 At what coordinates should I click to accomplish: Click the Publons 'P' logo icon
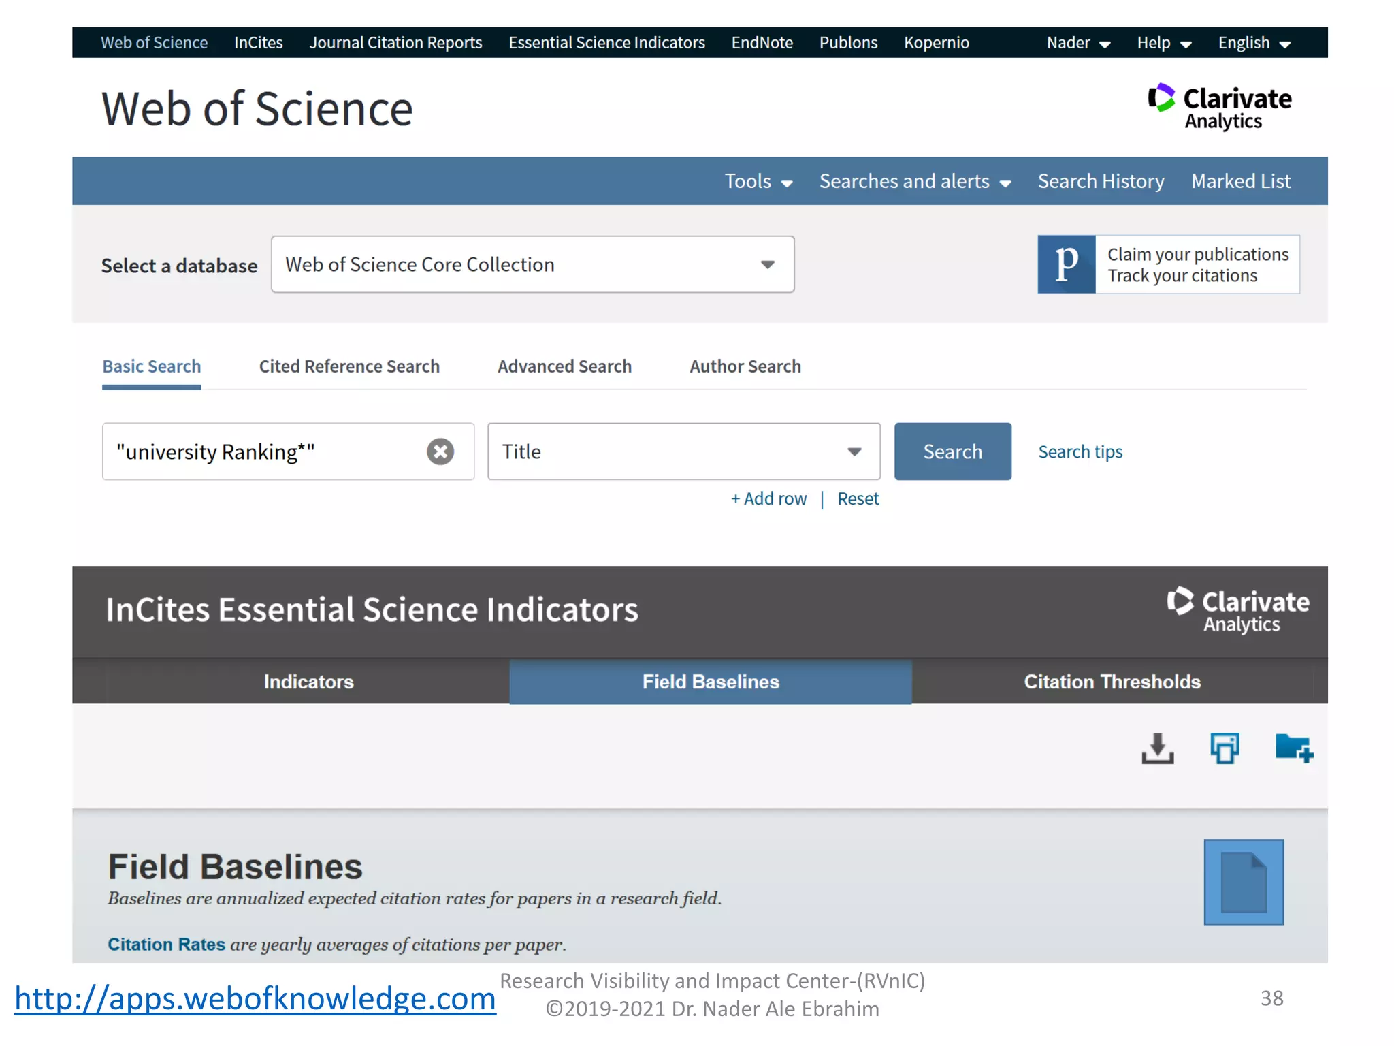pyautogui.click(x=1066, y=264)
